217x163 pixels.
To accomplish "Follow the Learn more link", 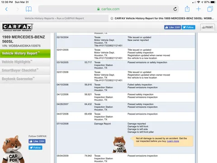I will 173,141.
